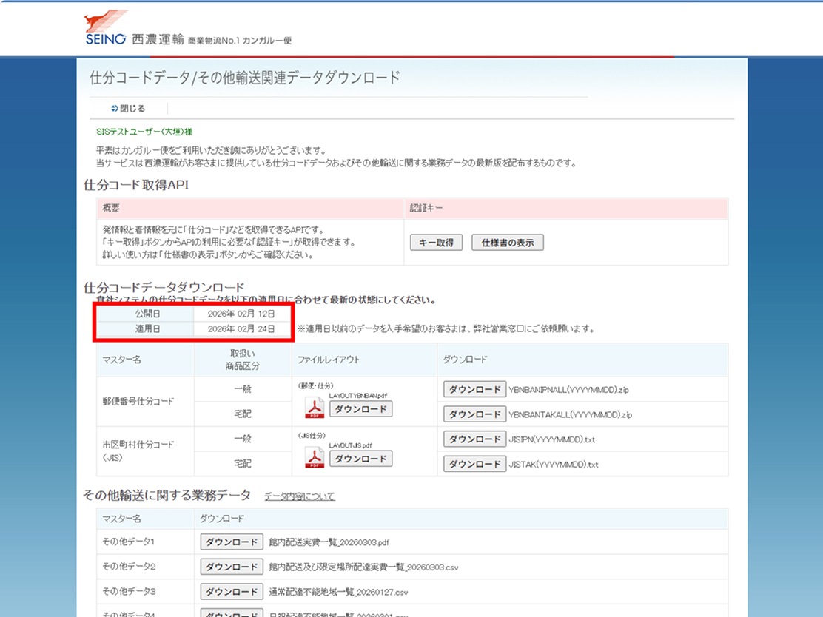Click the キー取得 button
This screenshot has height=617, width=823.
[x=436, y=243]
